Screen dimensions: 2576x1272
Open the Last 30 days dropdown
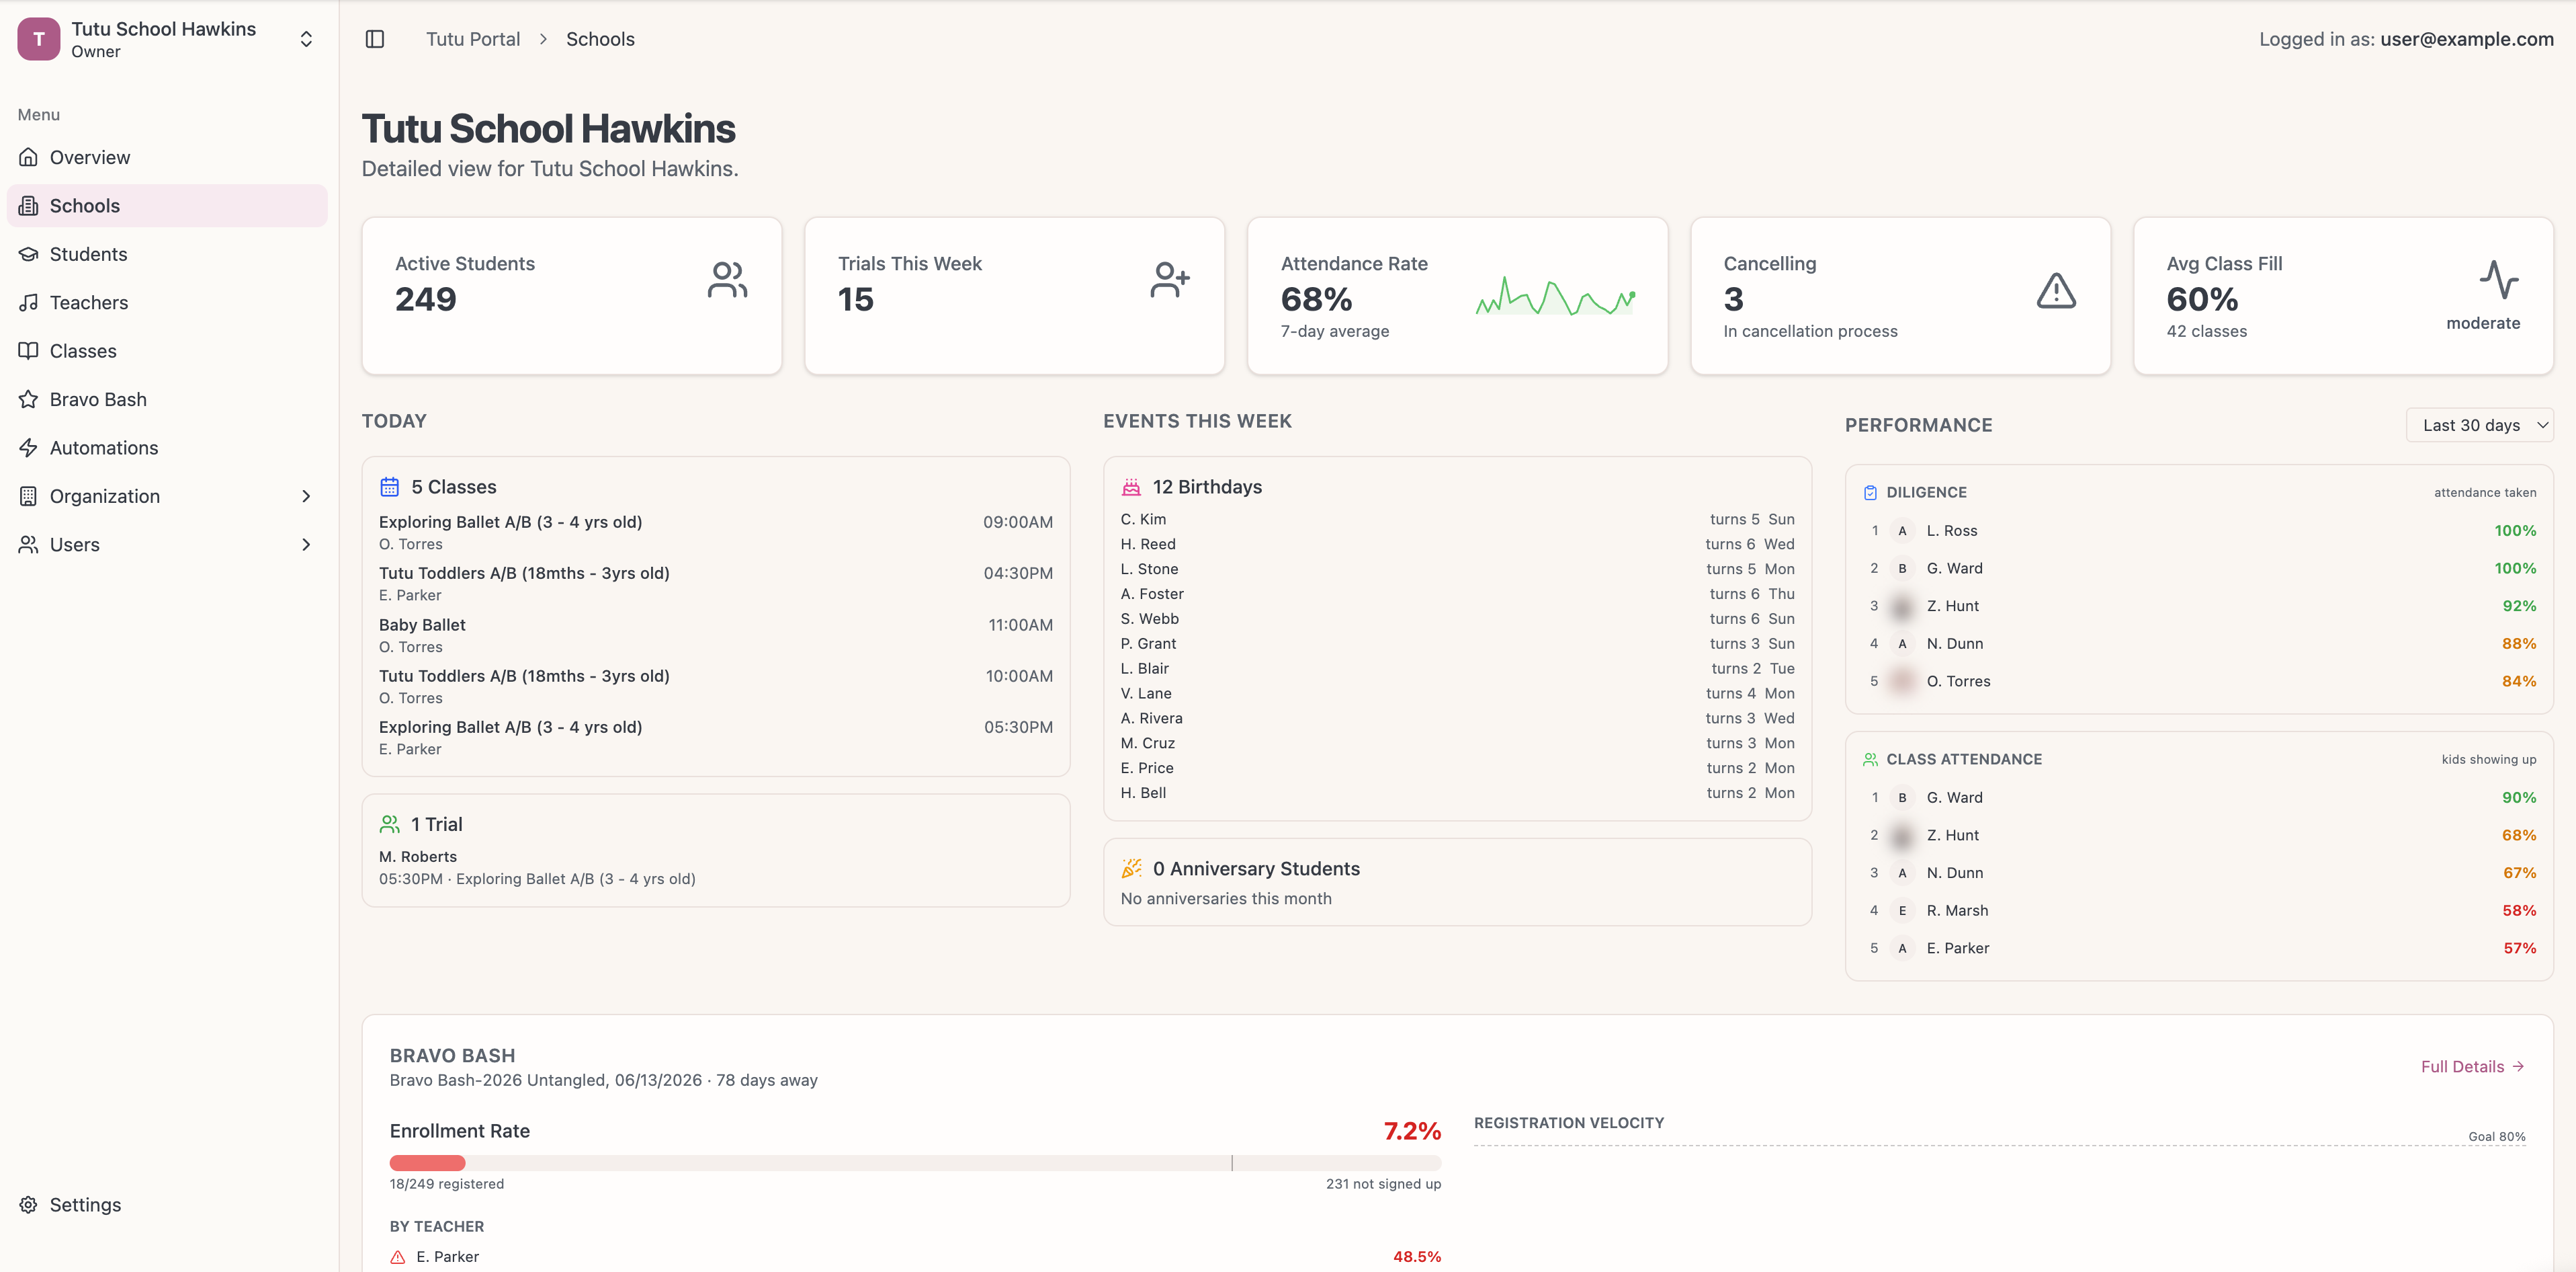(2480, 424)
